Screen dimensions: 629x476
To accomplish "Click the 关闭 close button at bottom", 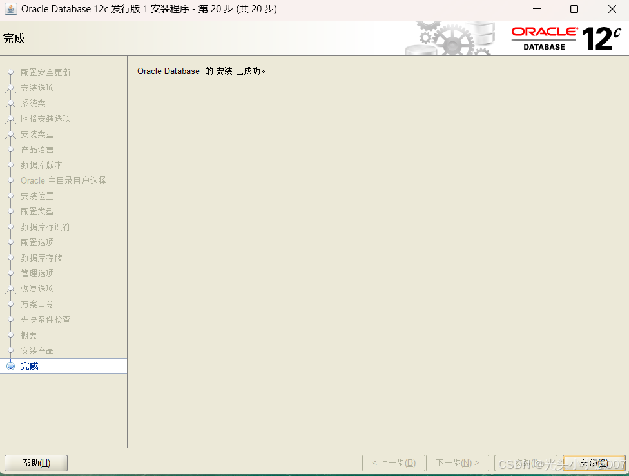I will click(x=594, y=462).
